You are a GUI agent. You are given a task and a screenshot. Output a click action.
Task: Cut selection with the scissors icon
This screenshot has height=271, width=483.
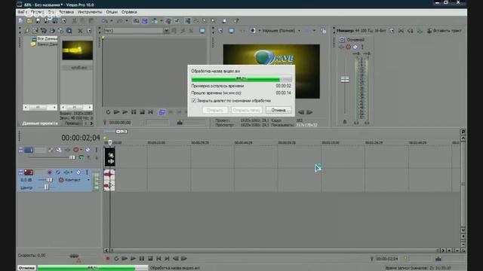coord(74,21)
